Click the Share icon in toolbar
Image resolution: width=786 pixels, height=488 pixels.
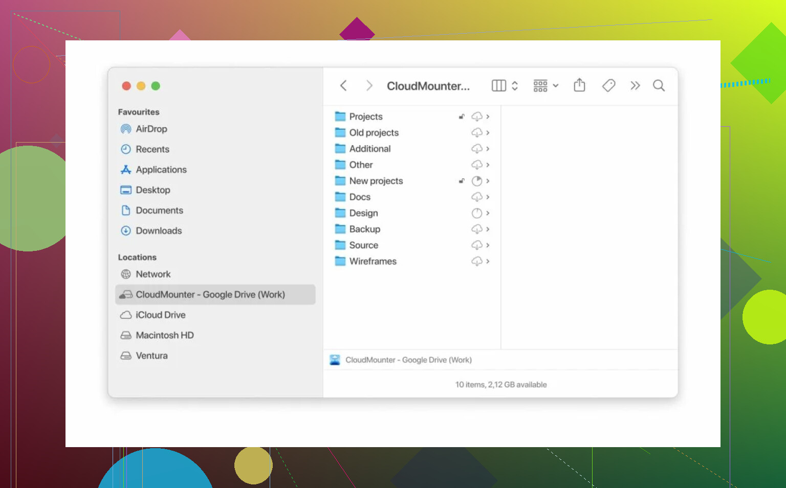point(579,85)
